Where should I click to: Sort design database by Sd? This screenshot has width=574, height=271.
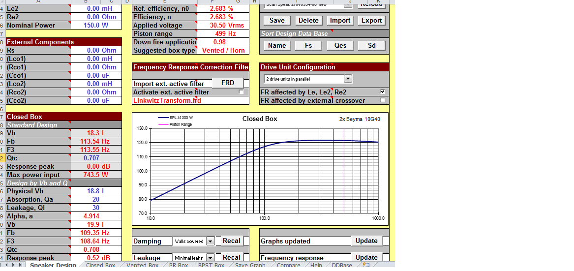(371, 45)
